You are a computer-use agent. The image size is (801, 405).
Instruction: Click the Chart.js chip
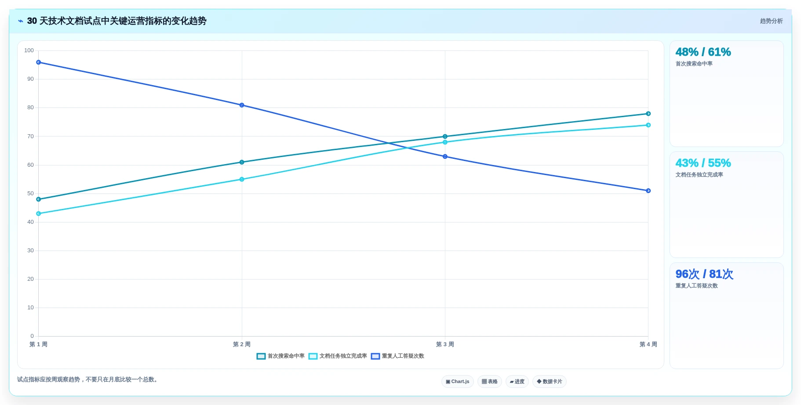tap(458, 382)
